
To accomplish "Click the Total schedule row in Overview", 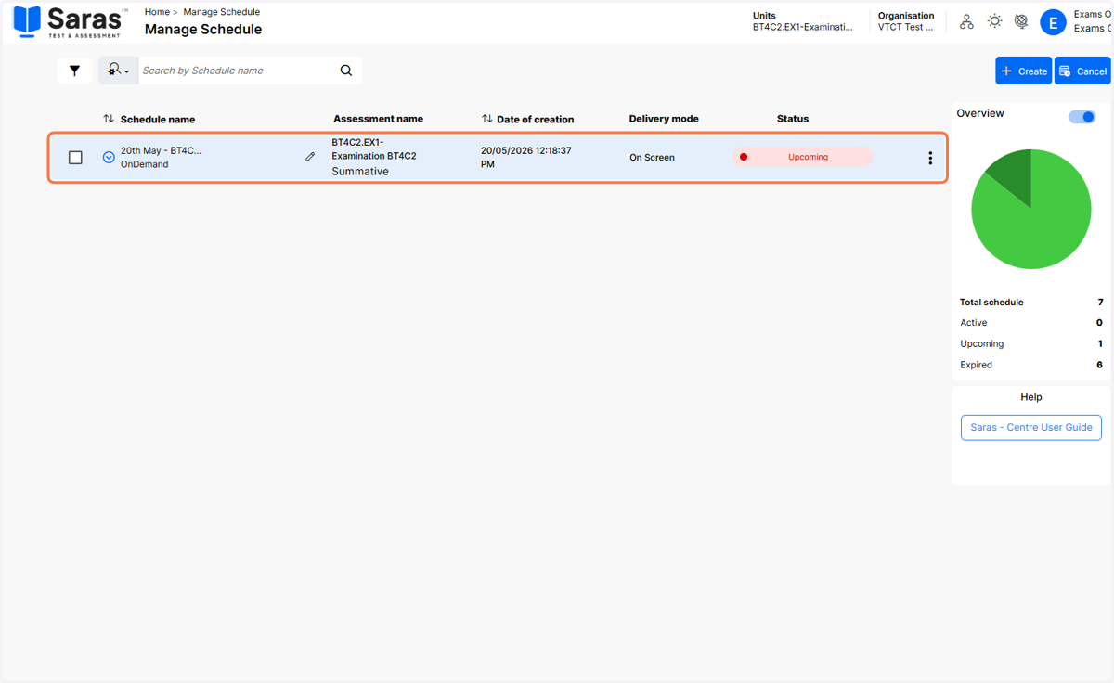I will point(1031,302).
